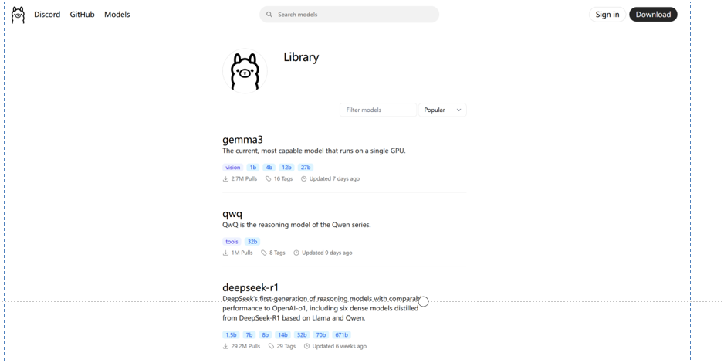Click the Download button
The height and width of the screenshot is (363, 724).
click(653, 15)
